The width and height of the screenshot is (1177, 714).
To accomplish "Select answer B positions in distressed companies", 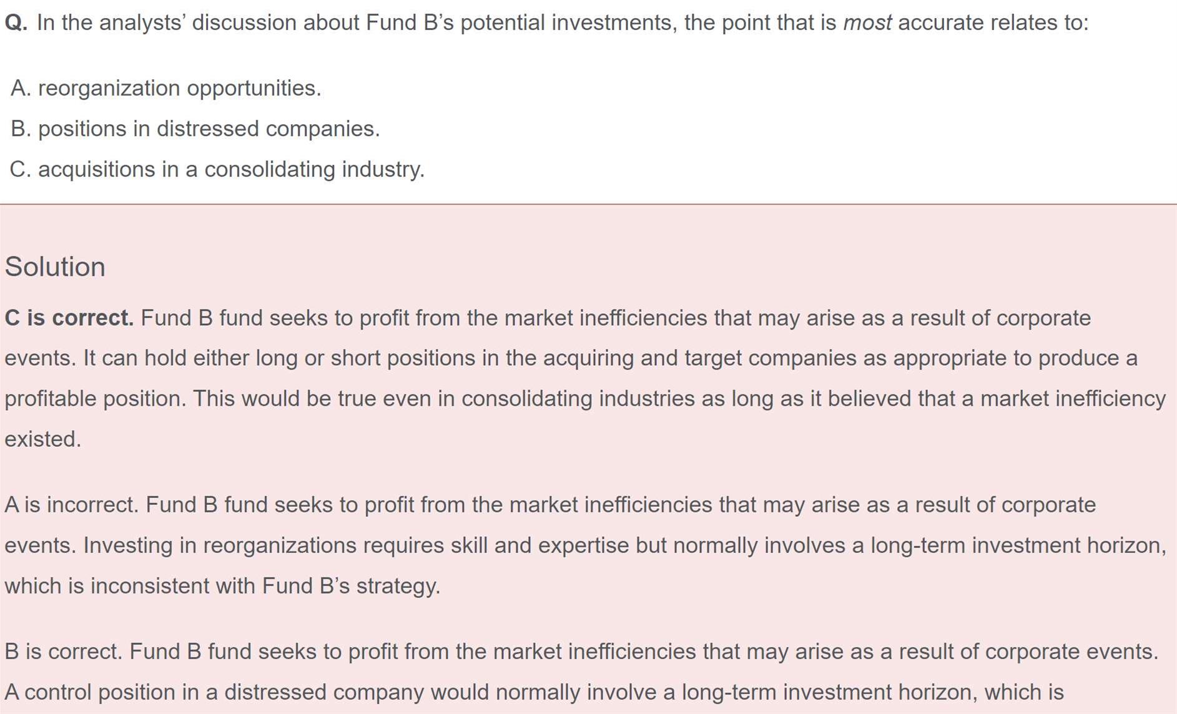I will click(195, 129).
